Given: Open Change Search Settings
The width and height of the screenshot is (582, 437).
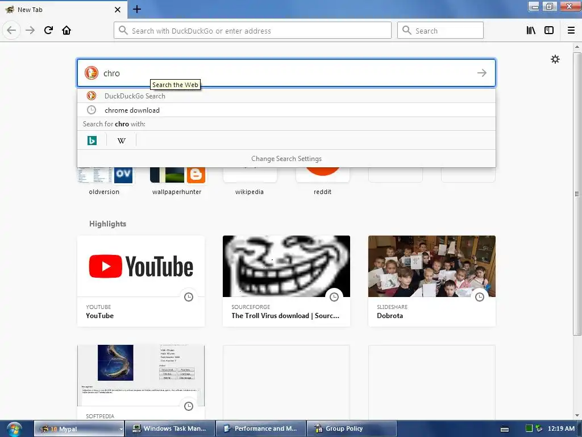Looking at the screenshot, I should (286, 159).
